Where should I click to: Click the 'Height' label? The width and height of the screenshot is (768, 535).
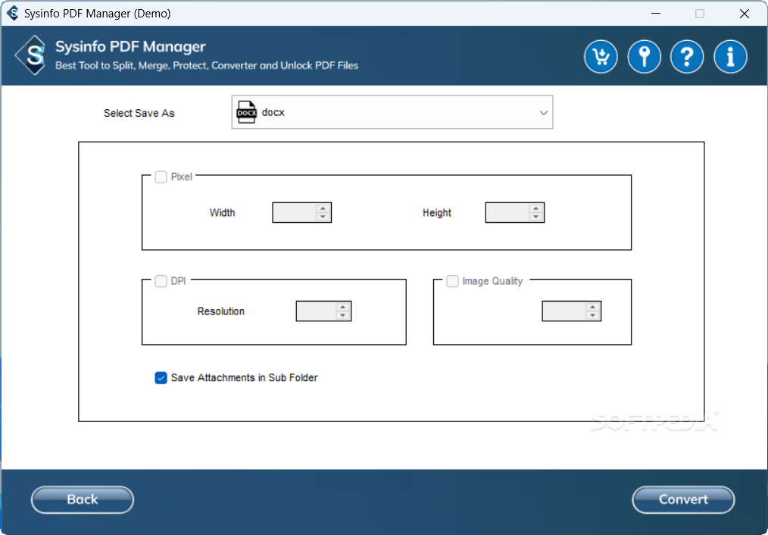point(437,213)
